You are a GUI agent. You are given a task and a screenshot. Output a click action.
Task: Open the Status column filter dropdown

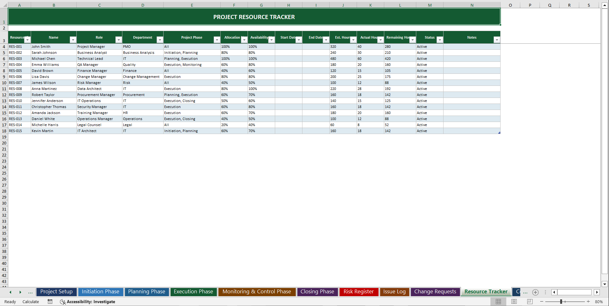pyautogui.click(x=440, y=40)
